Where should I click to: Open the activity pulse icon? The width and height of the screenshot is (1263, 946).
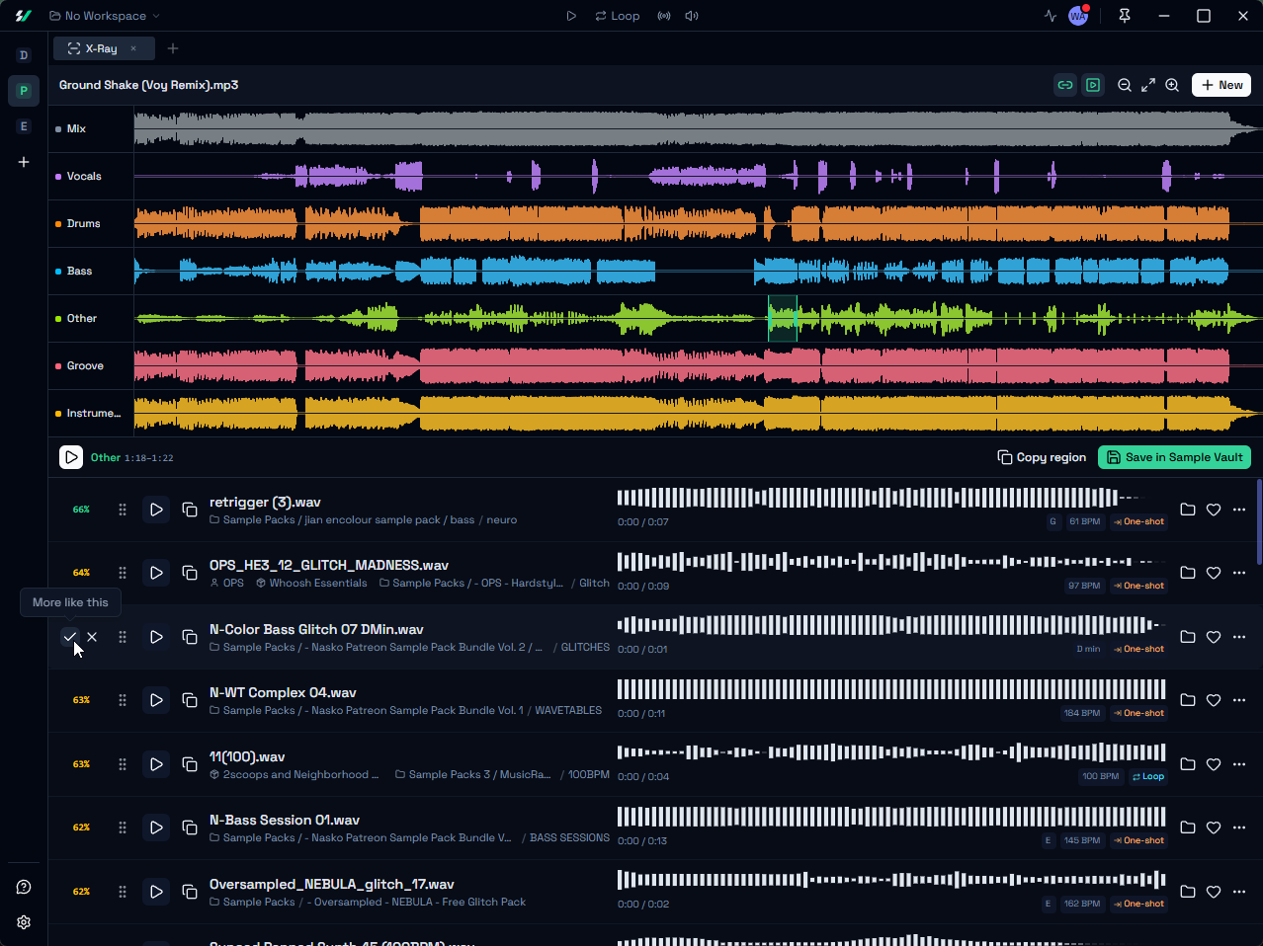[1050, 16]
